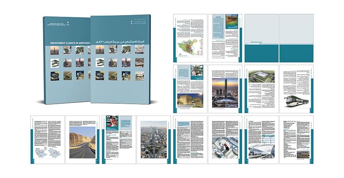The image size is (344, 178).
Task: Select the aerial city interchange photo page
Action: [x=154, y=139]
